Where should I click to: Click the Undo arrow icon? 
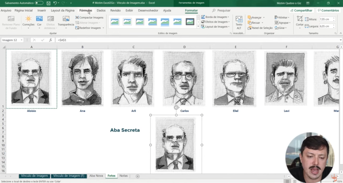click(x=55, y=3)
